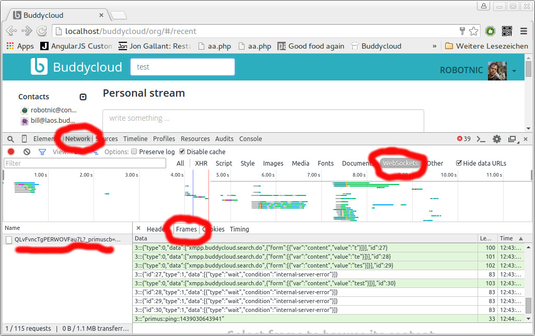Stop recording with the red record button

pyautogui.click(x=10, y=152)
